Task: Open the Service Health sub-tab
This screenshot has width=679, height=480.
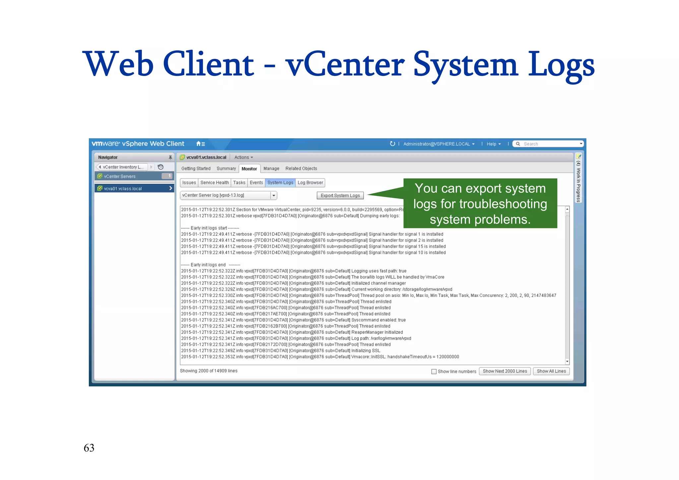Action: [x=215, y=183]
